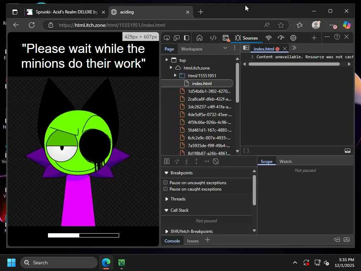Click the Step out of function icon
Viewport: 361px width, 271px height.
point(196,161)
